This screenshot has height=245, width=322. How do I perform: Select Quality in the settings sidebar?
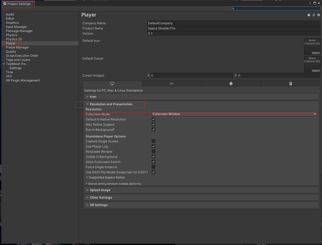click(x=11, y=51)
